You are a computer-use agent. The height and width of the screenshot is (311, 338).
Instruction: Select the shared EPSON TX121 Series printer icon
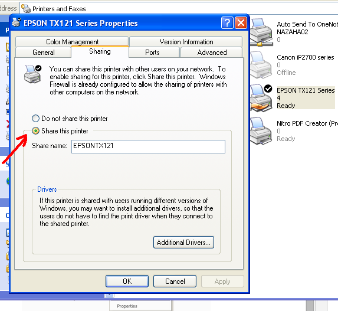[x=261, y=98]
